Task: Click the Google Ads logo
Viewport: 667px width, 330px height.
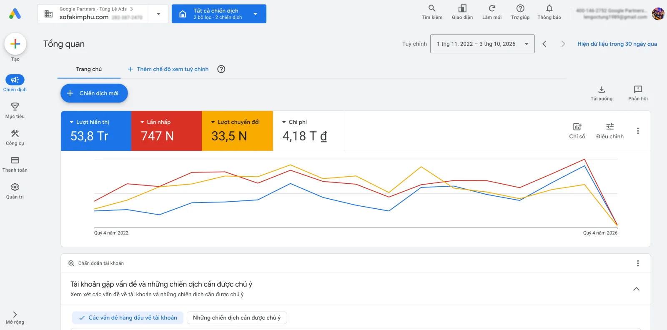Action: coord(15,14)
